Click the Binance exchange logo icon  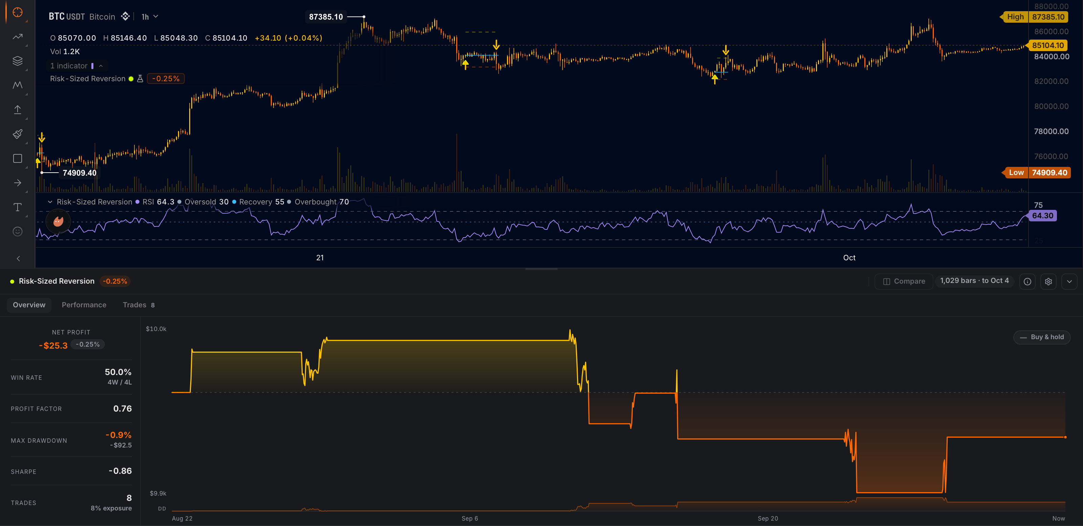click(x=125, y=16)
